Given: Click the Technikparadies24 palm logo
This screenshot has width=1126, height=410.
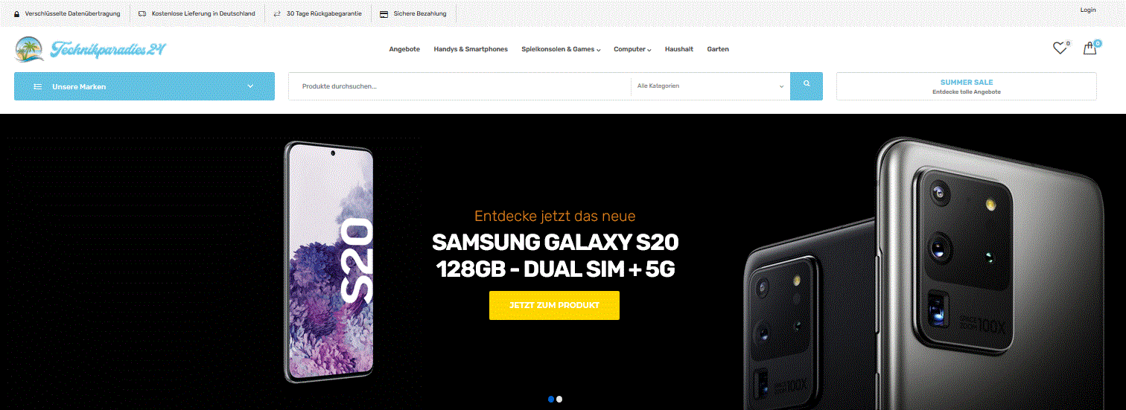Looking at the screenshot, I should [x=90, y=49].
